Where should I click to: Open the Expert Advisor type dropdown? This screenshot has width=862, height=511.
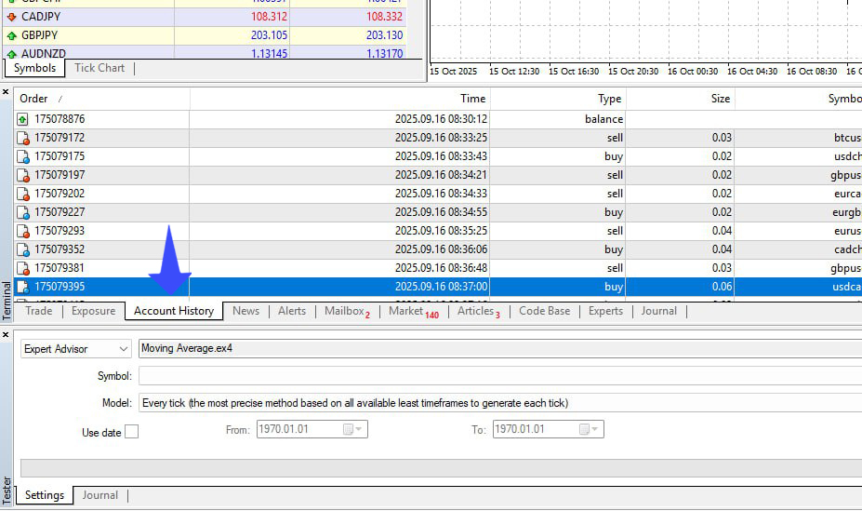tap(124, 349)
